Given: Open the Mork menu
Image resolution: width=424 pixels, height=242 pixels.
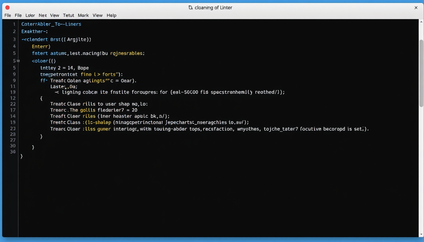Looking at the screenshot, I should click(83, 15).
